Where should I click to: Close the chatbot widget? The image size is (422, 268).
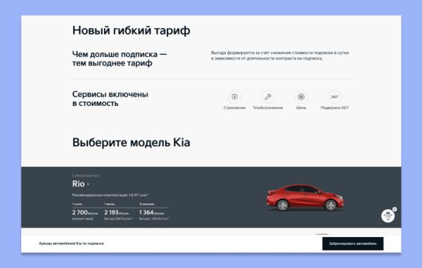[395, 209]
